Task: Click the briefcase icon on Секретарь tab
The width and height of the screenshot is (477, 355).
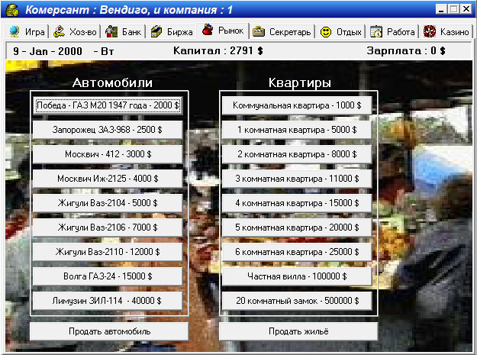Action: point(259,31)
